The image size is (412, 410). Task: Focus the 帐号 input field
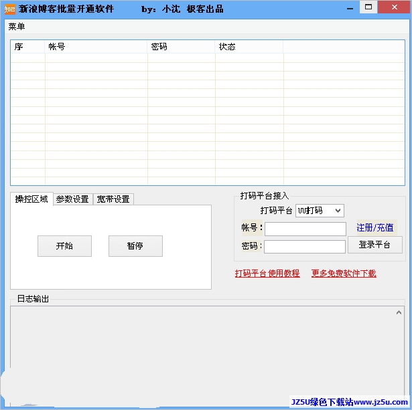coord(305,229)
